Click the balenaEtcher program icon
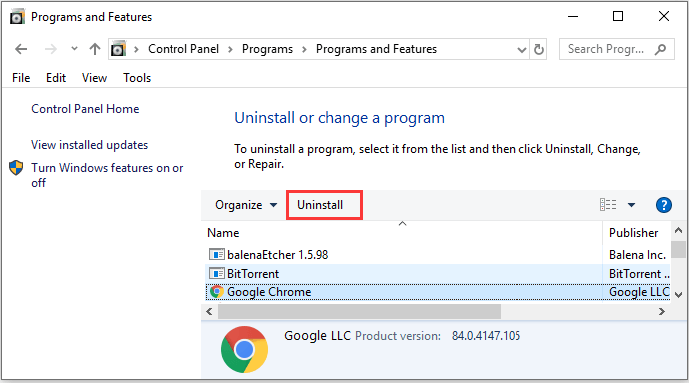689x383 pixels. [217, 254]
